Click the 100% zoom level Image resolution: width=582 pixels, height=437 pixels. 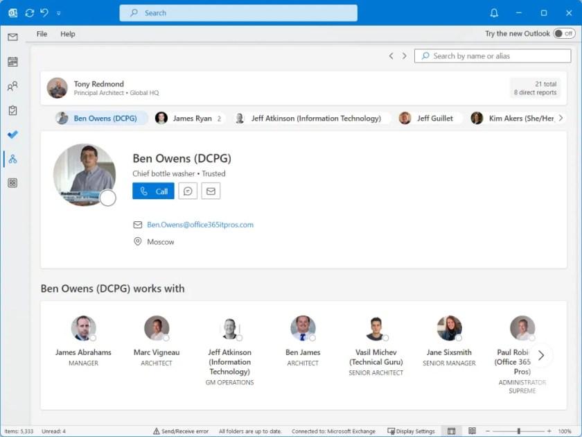(x=565, y=431)
